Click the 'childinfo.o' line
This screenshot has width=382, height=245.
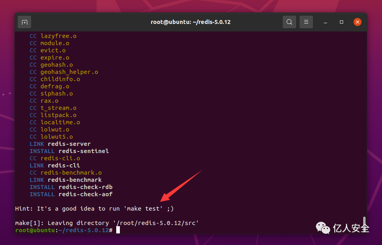click(x=55, y=79)
